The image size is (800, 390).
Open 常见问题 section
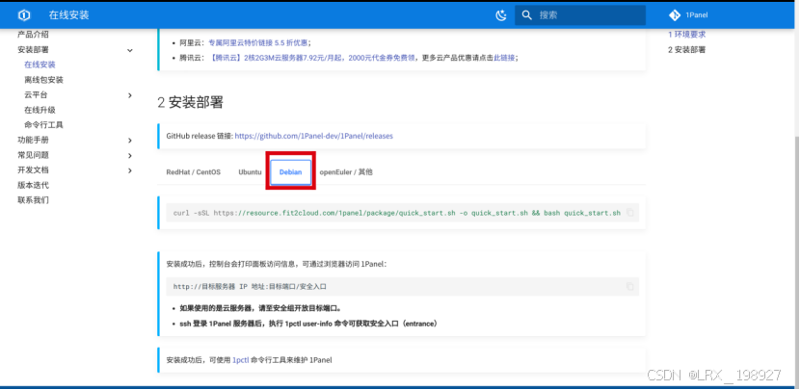33,155
